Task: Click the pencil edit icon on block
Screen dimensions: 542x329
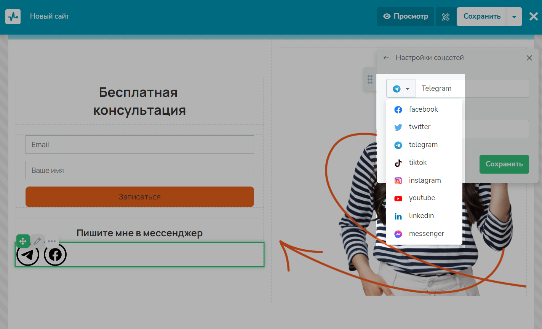Action: coord(37,241)
